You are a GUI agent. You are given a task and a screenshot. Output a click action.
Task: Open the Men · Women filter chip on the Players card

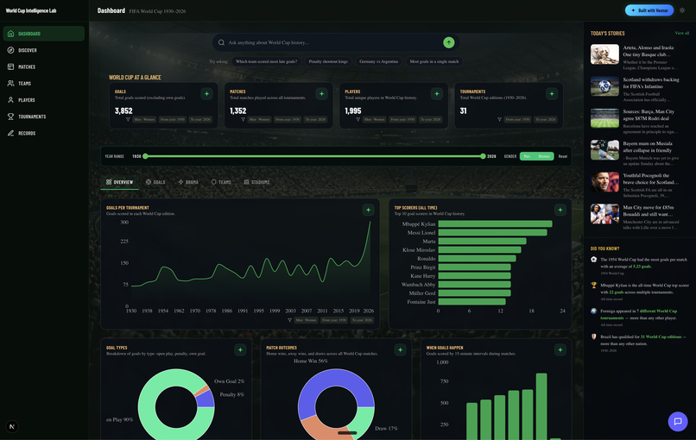[x=374, y=119]
